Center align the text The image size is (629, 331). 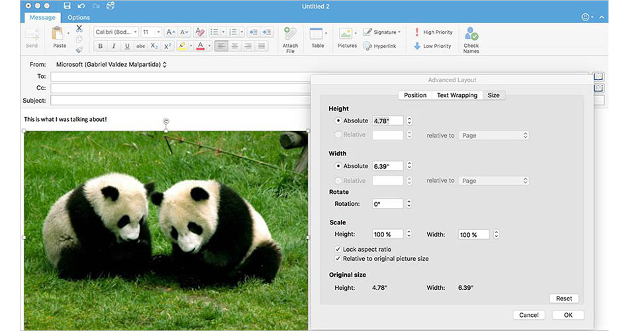(x=234, y=46)
